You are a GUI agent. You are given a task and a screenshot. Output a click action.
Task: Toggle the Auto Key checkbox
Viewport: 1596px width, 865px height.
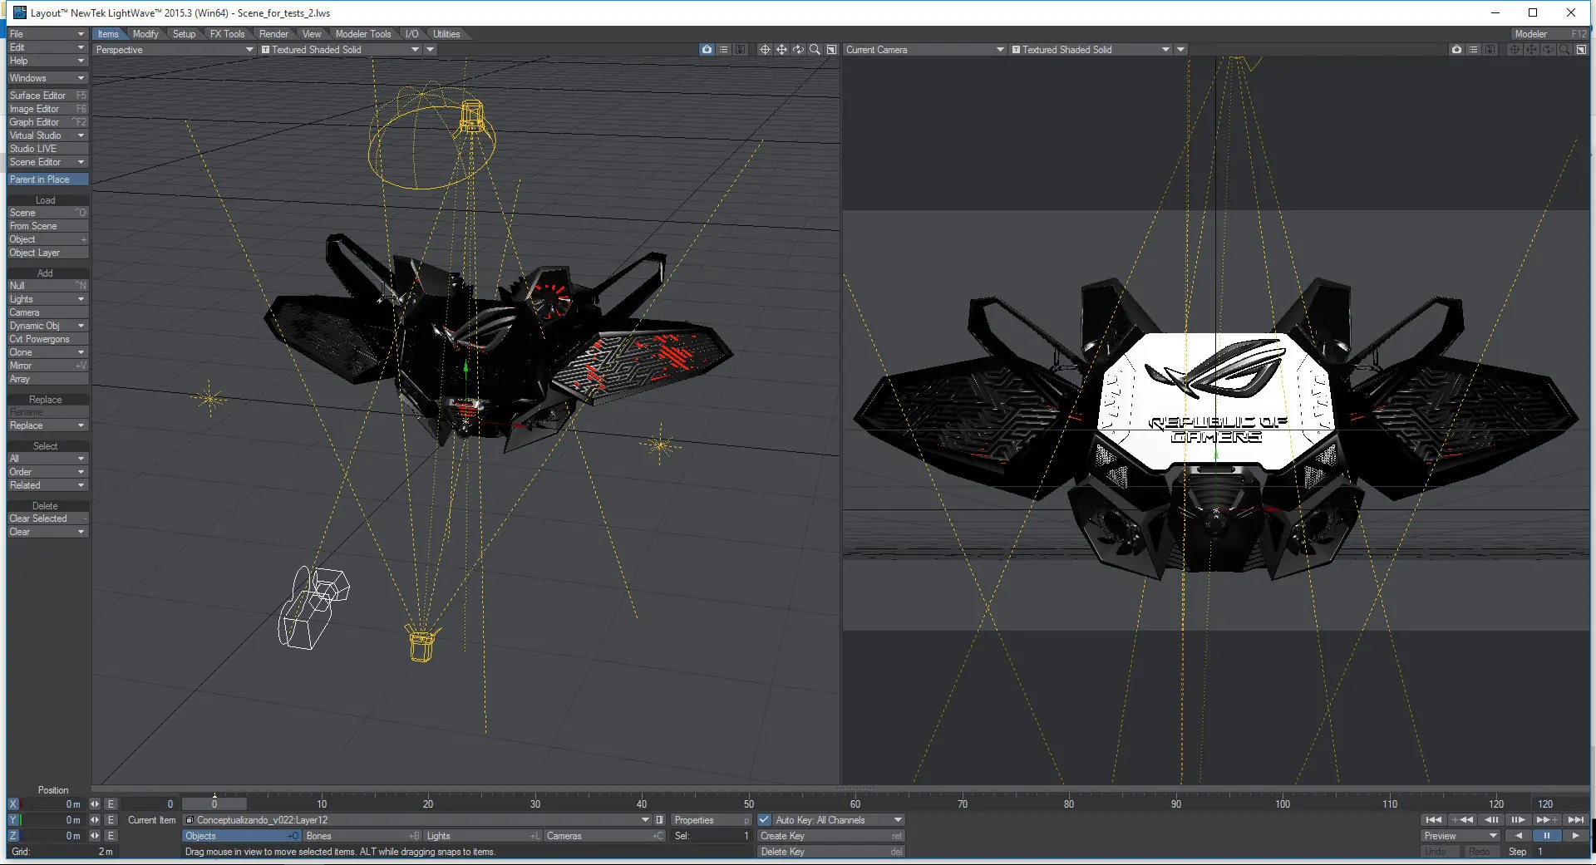point(765,820)
